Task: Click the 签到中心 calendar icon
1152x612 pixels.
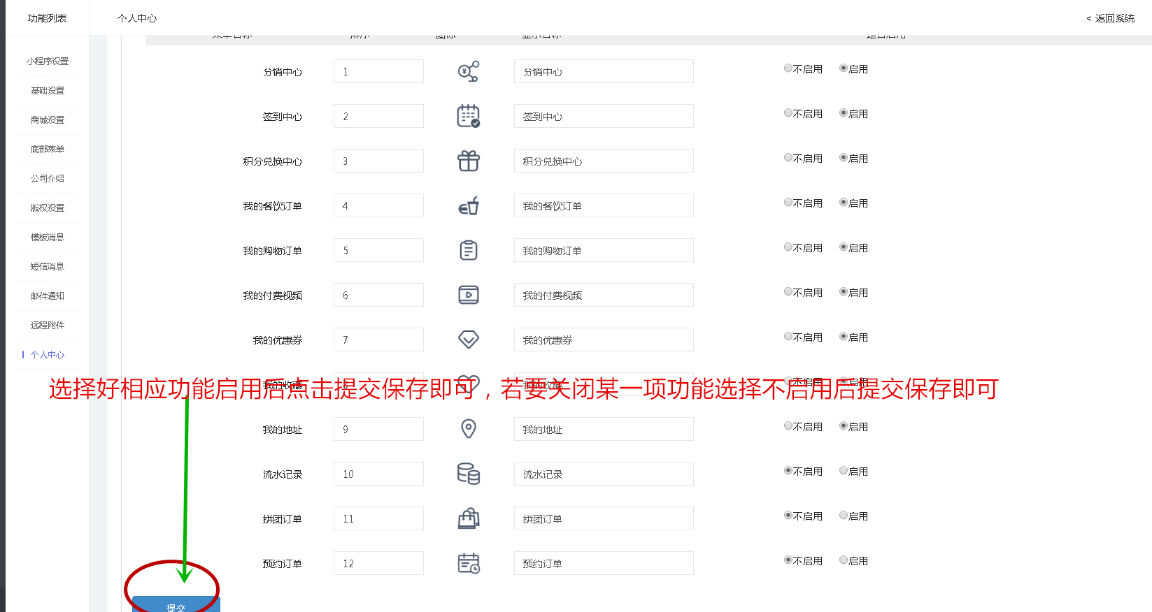Action: tap(468, 116)
